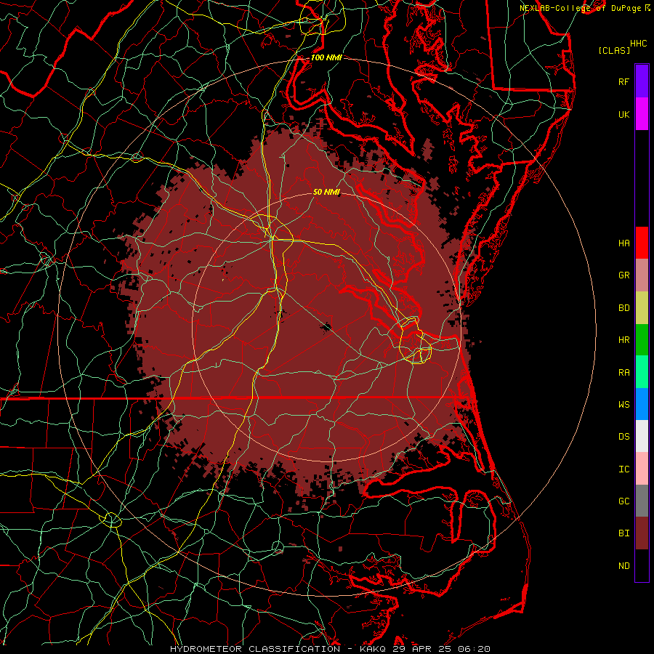Image resolution: width=654 pixels, height=654 pixels.
Task: Click the "HHC" product code label
Action: (638, 44)
